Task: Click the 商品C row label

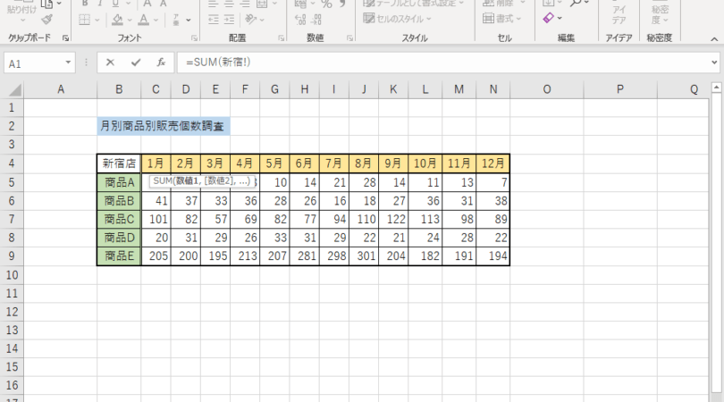Action: tap(119, 219)
